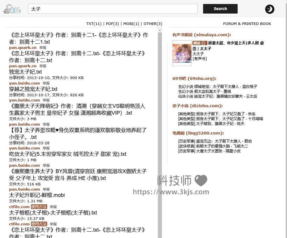Open 《康熙重生养太子》 txt result

pyautogui.click(x=78, y=175)
